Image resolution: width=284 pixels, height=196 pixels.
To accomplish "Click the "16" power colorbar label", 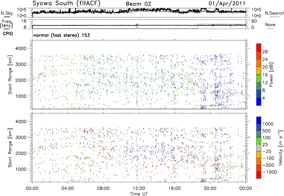I will [x=265, y=75].
